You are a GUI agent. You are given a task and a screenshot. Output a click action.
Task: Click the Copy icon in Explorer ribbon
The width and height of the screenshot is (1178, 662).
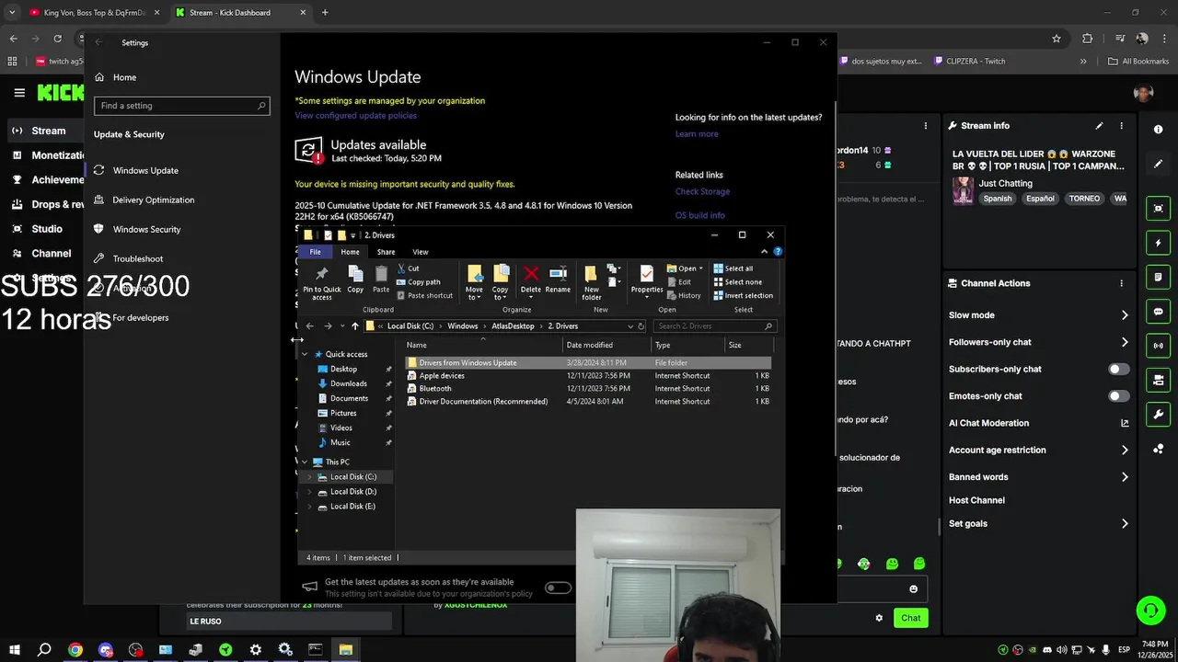point(355,279)
